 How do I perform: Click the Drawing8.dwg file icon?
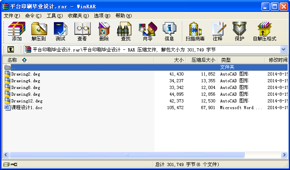coord(8,87)
